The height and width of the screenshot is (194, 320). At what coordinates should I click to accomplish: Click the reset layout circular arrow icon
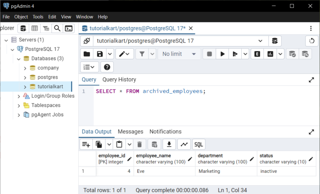pyautogui.click(x=312, y=41)
